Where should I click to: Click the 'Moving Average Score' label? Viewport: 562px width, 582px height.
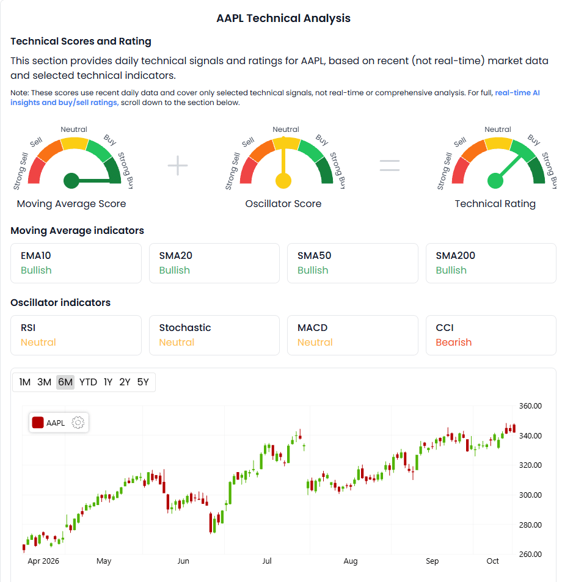(71, 204)
